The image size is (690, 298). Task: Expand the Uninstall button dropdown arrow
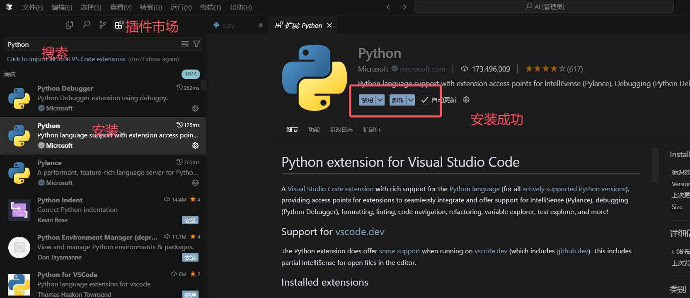point(410,100)
